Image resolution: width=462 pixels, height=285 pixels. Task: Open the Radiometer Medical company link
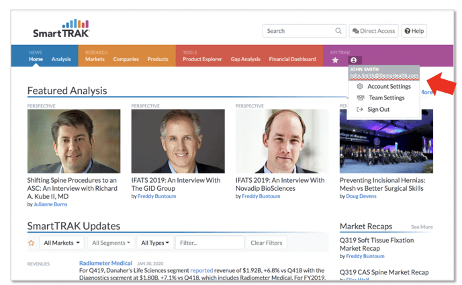pyautogui.click(x=105, y=263)
